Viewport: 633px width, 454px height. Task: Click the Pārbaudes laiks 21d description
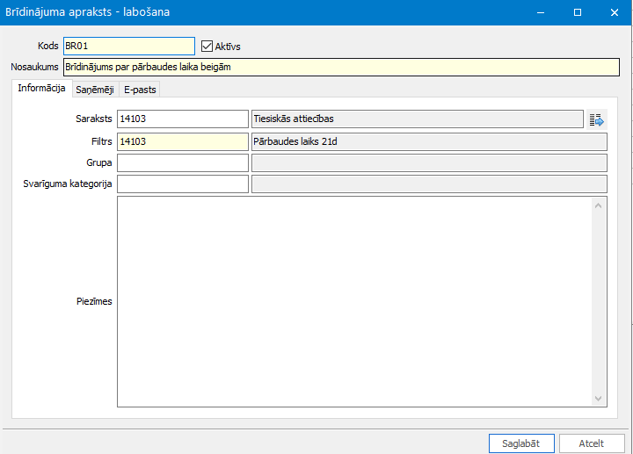click(429, 142)
